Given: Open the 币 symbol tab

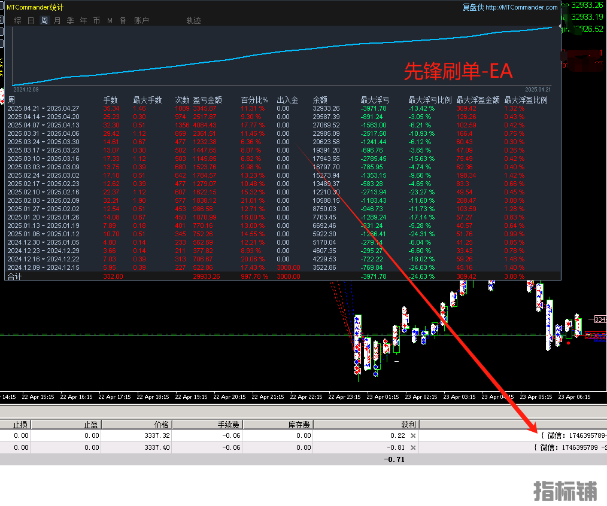Looking at the screenshot, I should tap(97, 20).
